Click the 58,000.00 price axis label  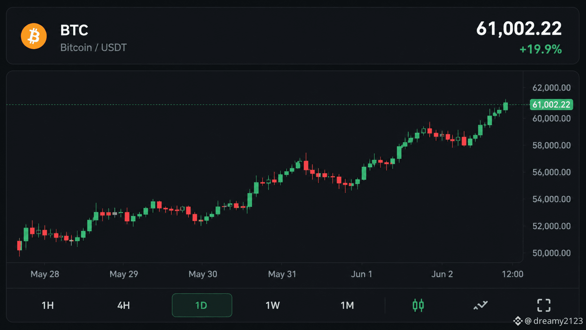[x=552, y=145]
